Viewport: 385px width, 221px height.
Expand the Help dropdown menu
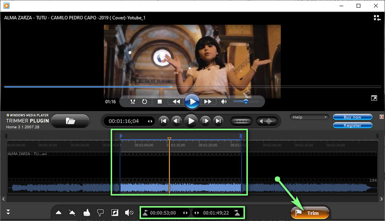pyautogui.click(x=309, y=117)
